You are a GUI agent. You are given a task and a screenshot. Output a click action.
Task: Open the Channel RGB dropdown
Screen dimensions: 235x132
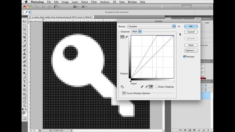click(136, 32)
